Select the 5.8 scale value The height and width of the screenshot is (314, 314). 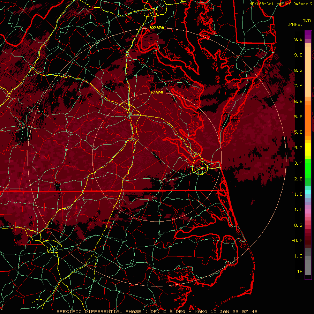pos(298,117)
